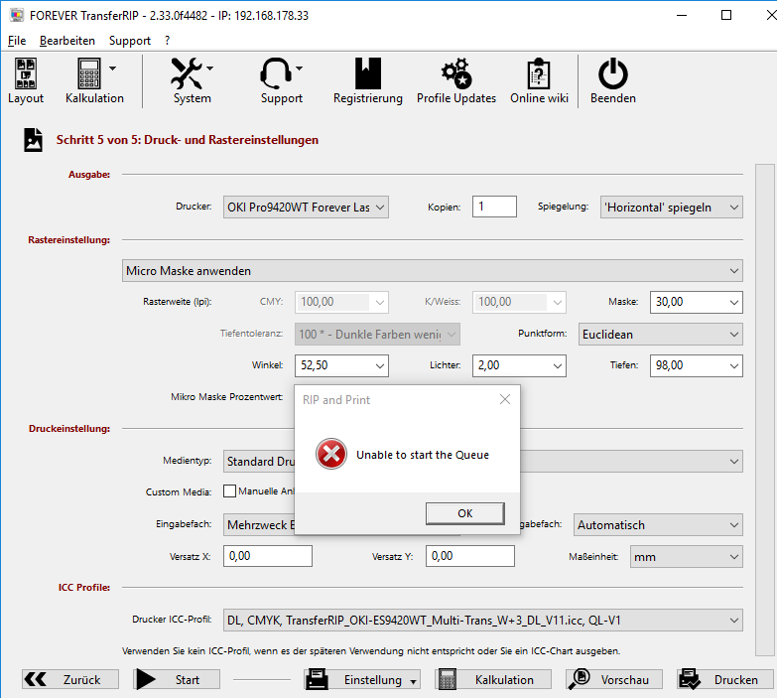Click the Versatz Y input field
This screenshot has height=698, width=777.
(x=469, y=556)
